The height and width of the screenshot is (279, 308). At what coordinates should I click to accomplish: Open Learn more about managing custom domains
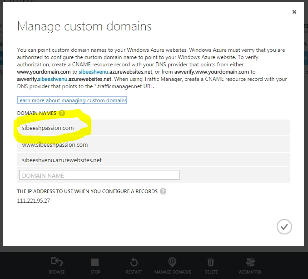(72, 100)
